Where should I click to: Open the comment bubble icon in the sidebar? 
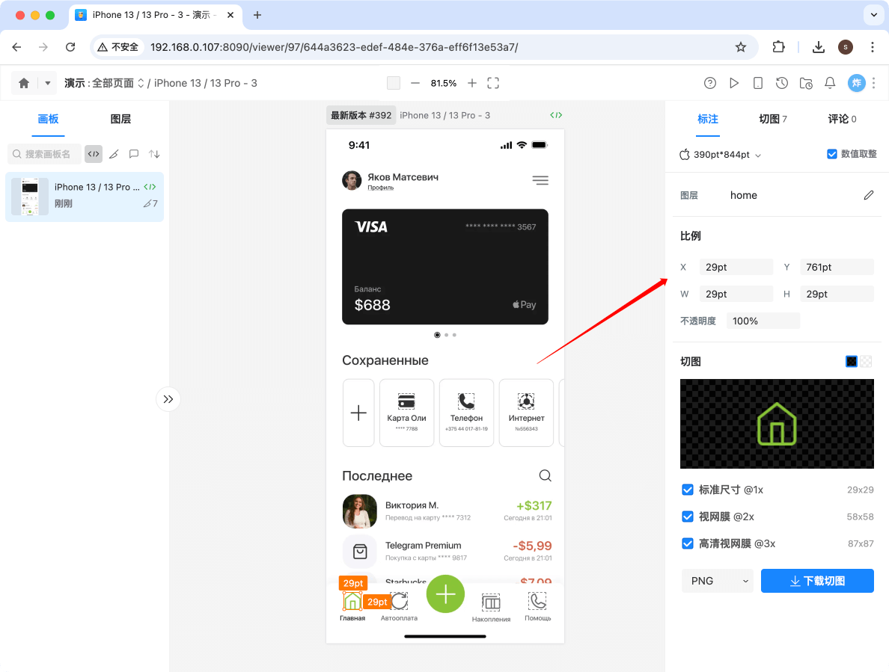(x=133, y=153)
